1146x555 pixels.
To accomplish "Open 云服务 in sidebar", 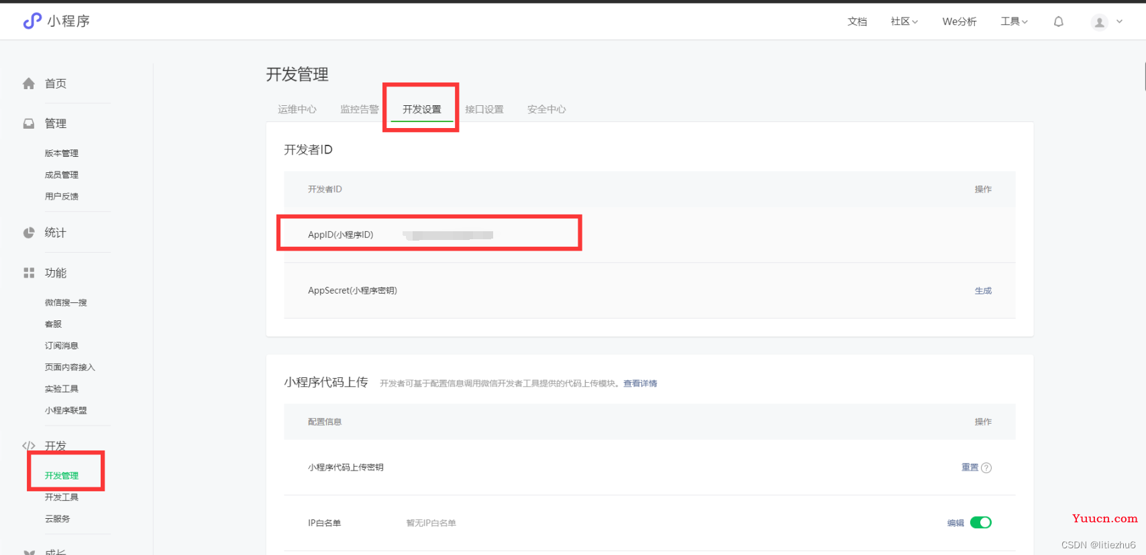I will (57, 519).
